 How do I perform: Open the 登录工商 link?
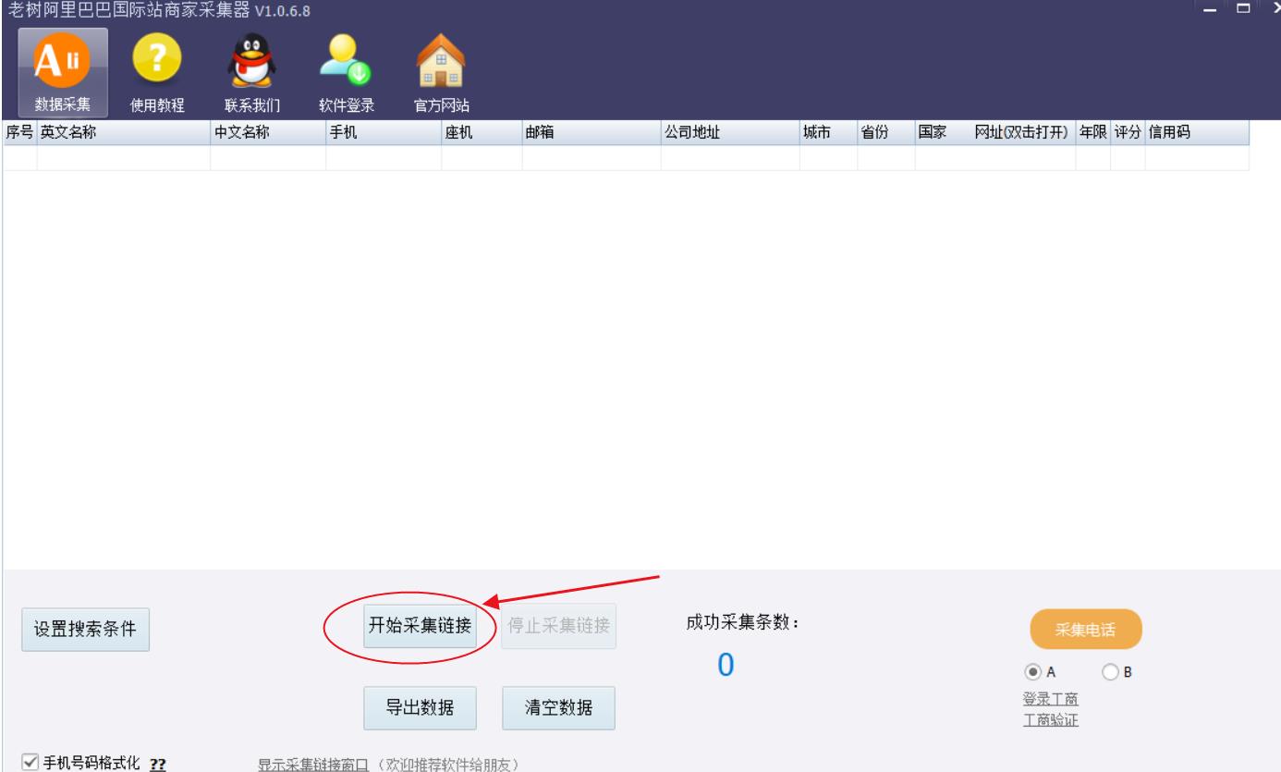(x=1050, y=699)
